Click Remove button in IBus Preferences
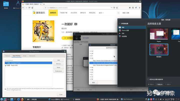The width and height of the screenshot is (180, 101). [58, 64]
